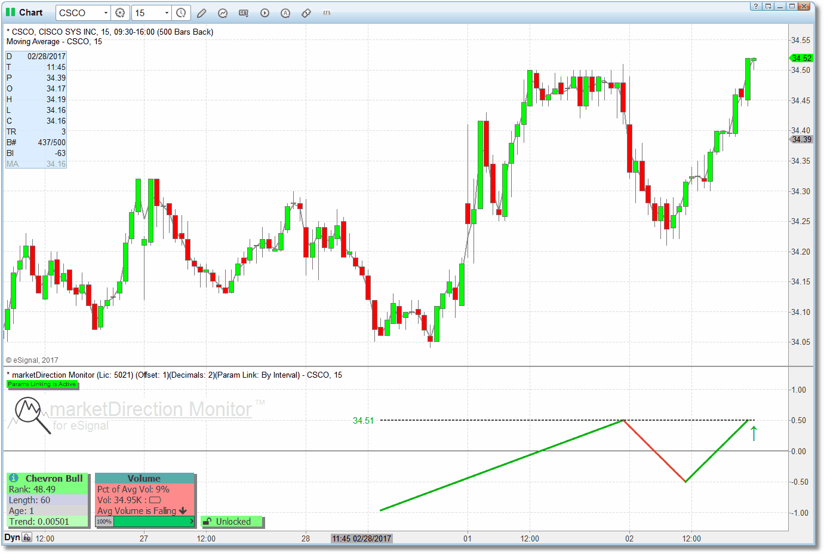Click the Volume panel header

pyautogui.click(x=144, y=478)
